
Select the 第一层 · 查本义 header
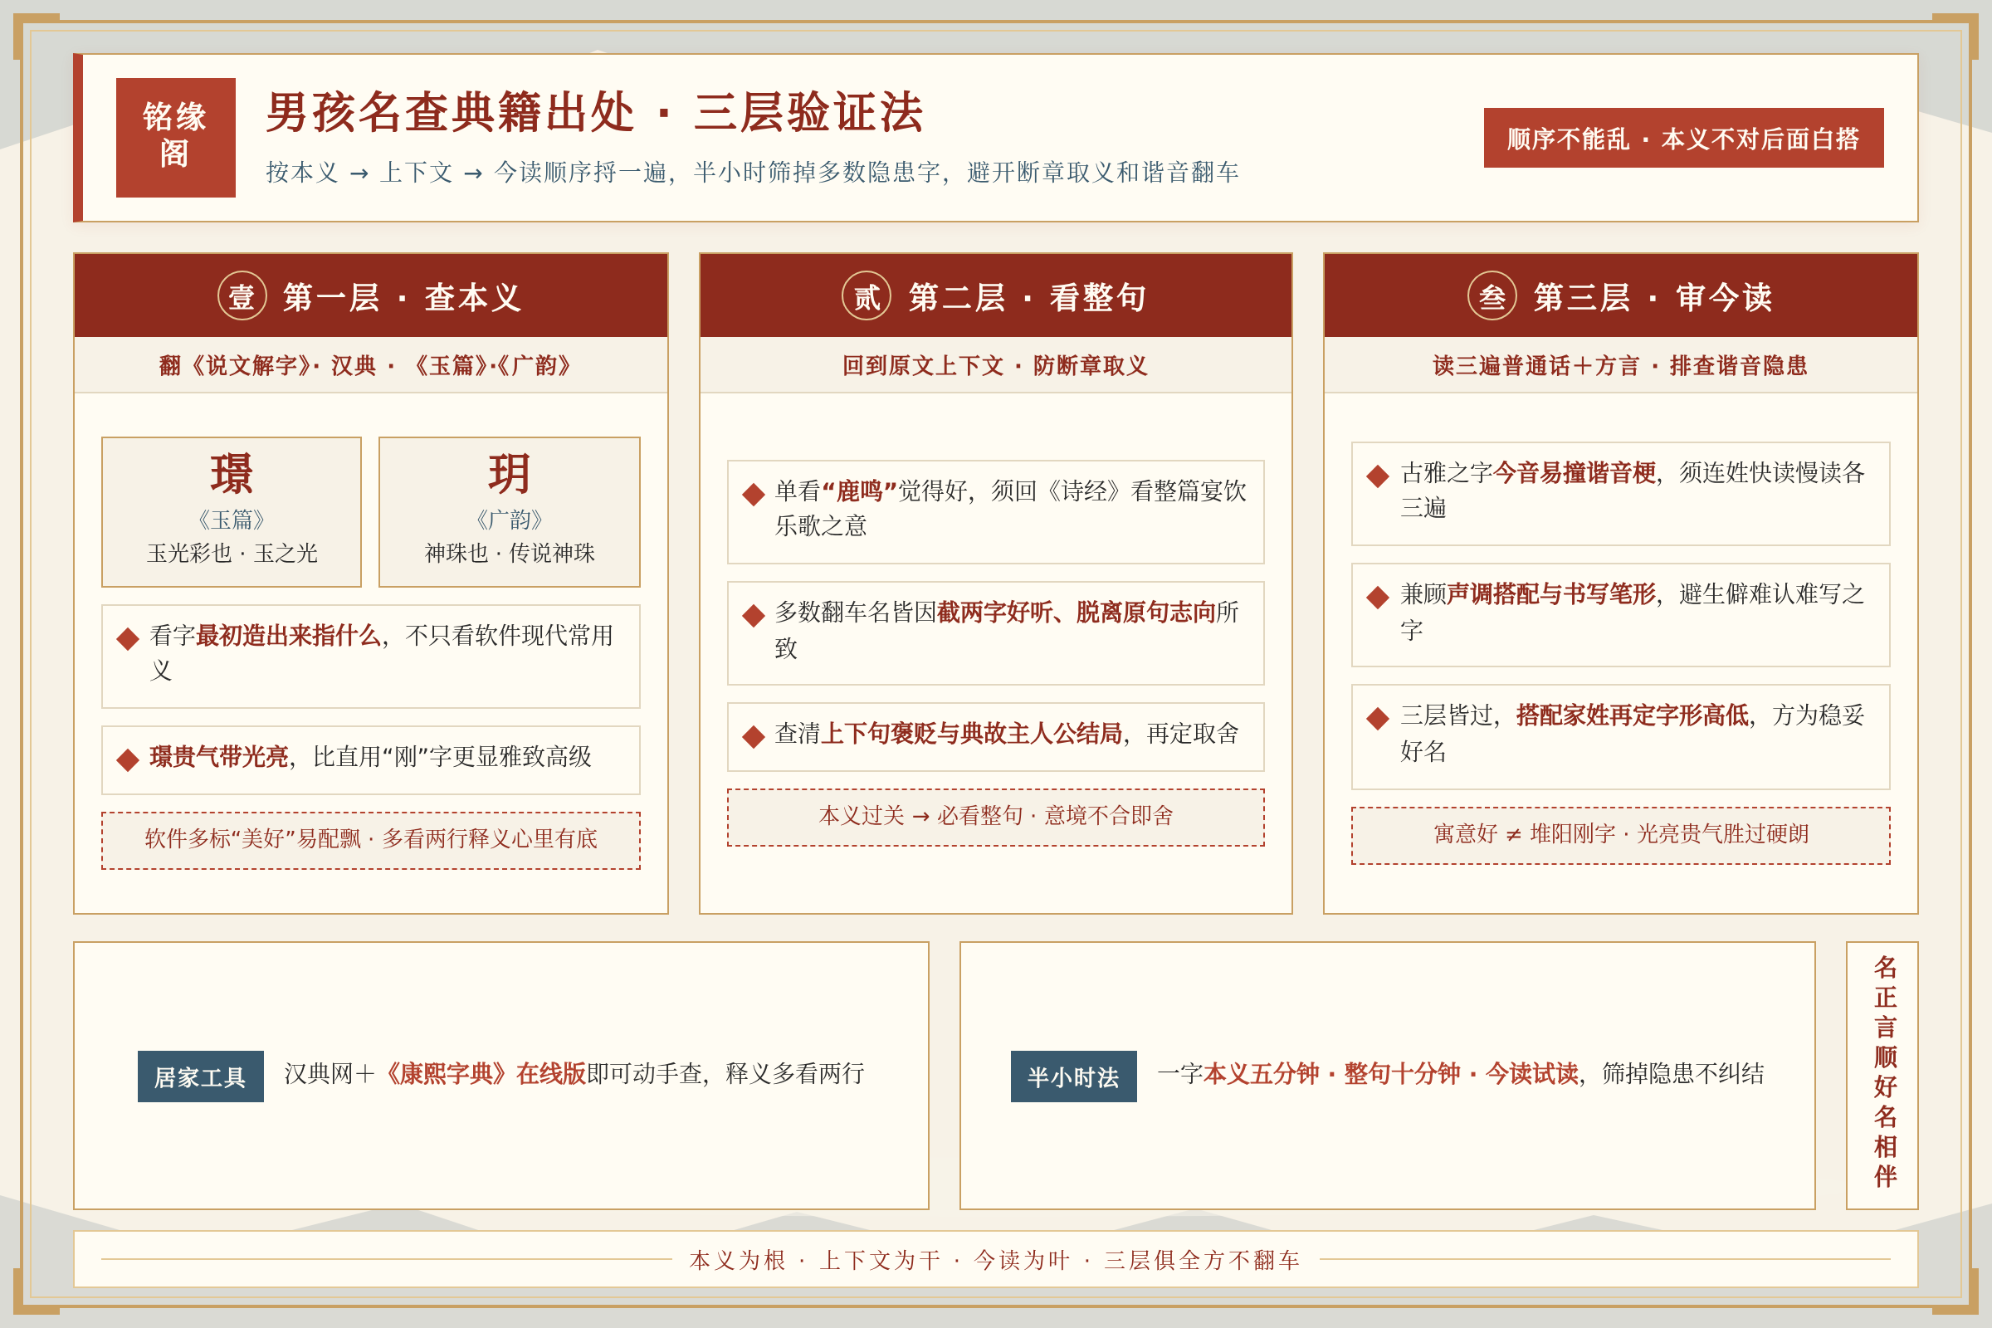pyautogui.click(x=371, y=295)
